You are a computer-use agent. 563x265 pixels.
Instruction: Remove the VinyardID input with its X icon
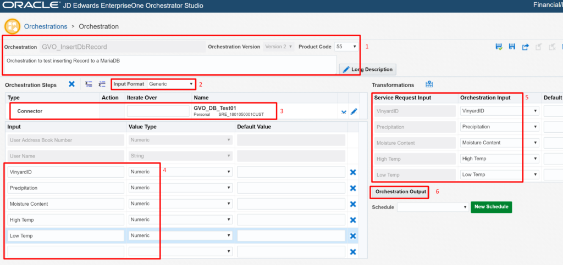(x=353, y=172)
